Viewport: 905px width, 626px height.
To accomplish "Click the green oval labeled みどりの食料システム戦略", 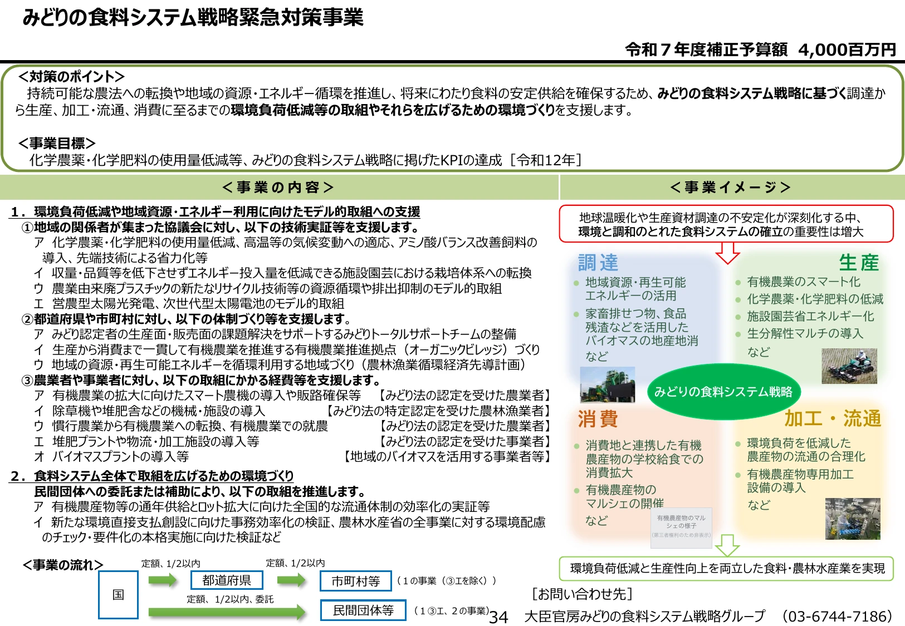I will tap(723, 392).
